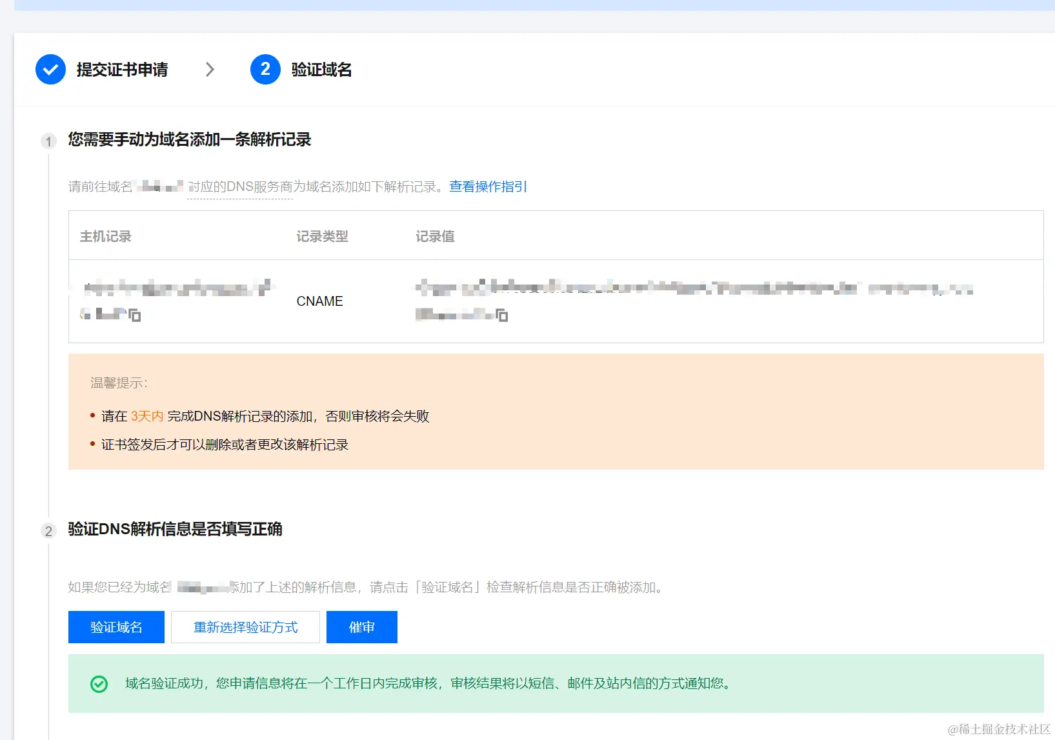The height and width of the screenshot is (740, 1055).
Task: Click the 域名验证成功 success message
Action: (x=428, y=683)
